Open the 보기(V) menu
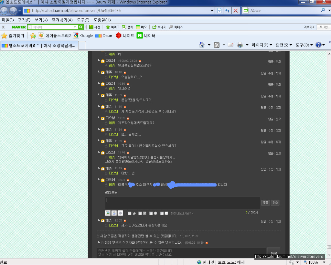This screenshot has height=265, width=331. click(41, 20)
